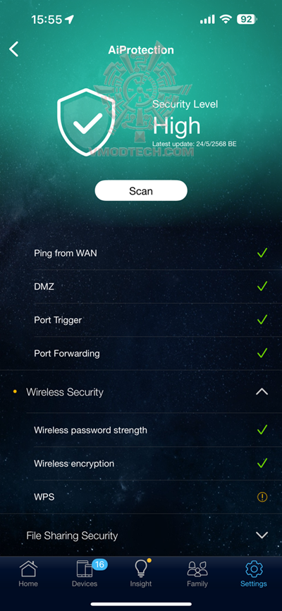
Task: Tap the Port Forwarding green checkmark
Action: 262,354
